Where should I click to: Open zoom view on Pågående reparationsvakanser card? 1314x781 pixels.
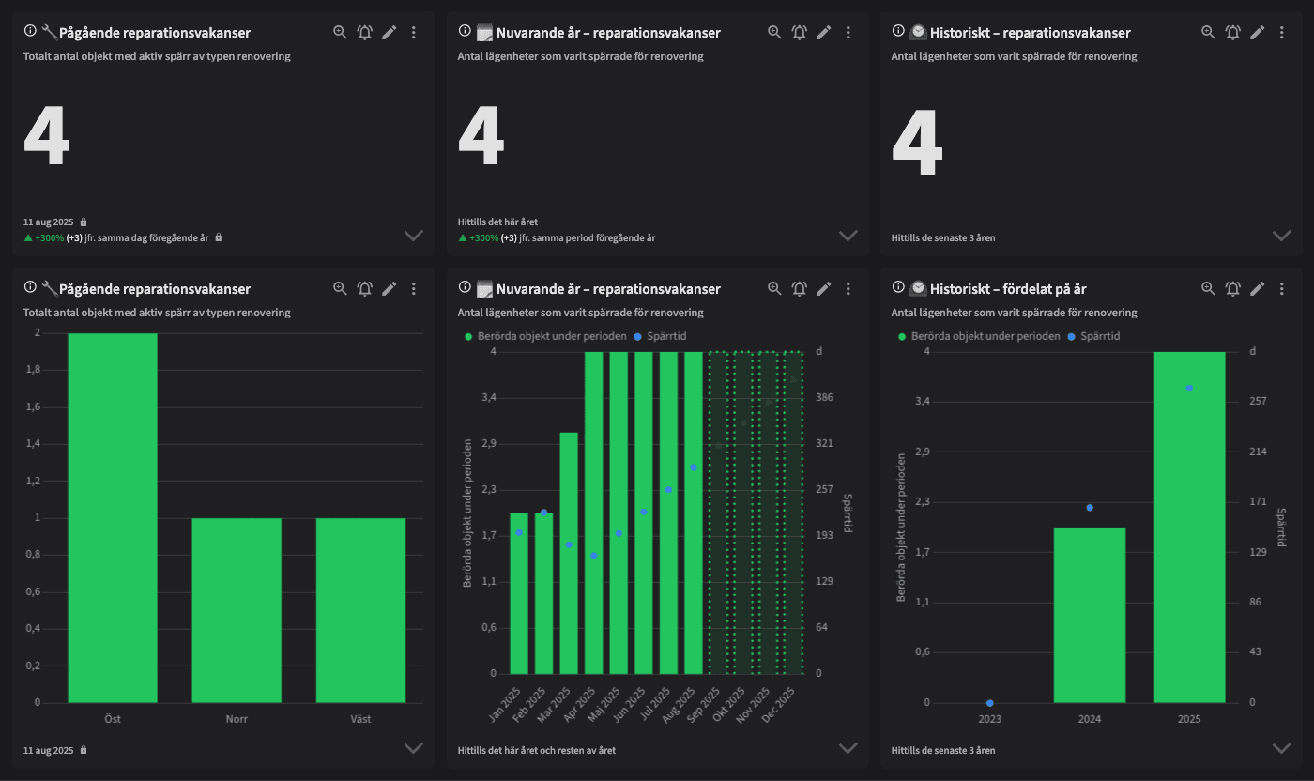pyautogui.click(x=339, y=31)
